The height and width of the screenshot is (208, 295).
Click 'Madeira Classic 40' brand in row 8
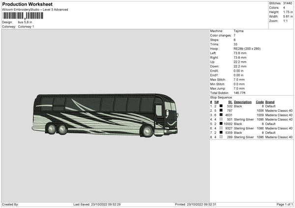[x=279, y=137]
